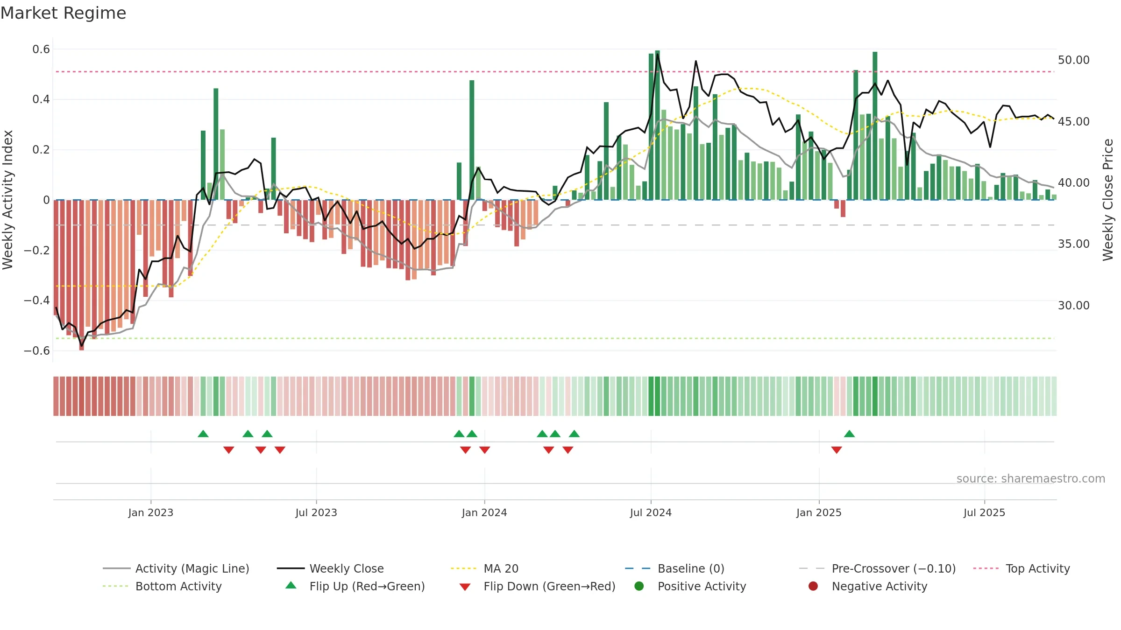The height and width of the screenshot is (630, 1121).
Task: Toggle the Flip Up (Red→Green) legend entry
Action: (355, 586)
